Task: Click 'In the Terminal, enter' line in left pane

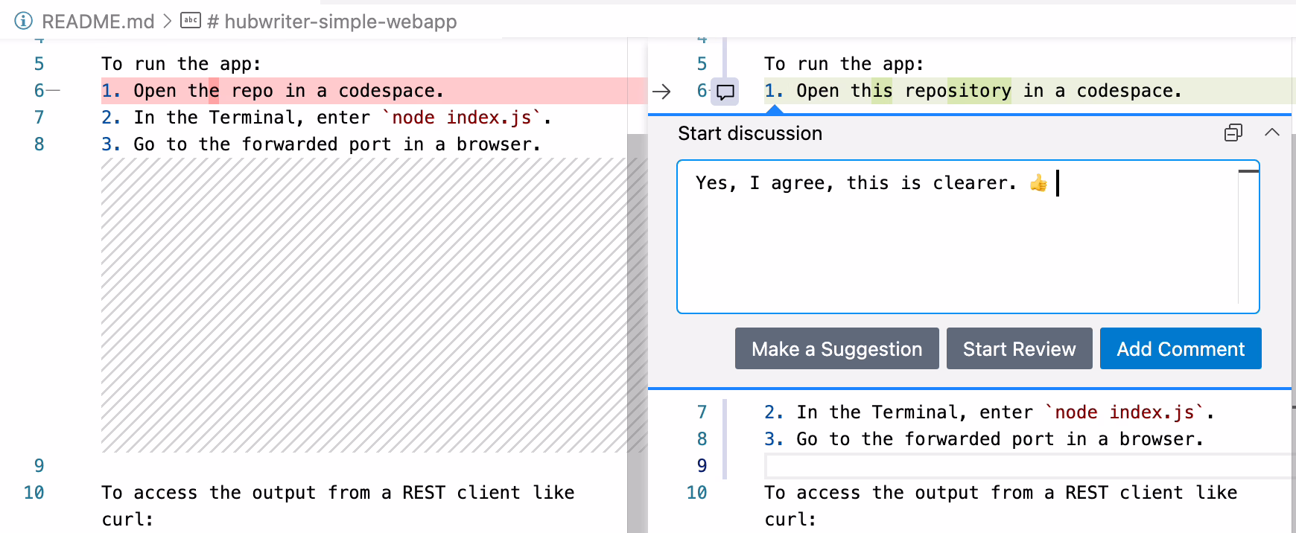Action: [x=326, y=118]
